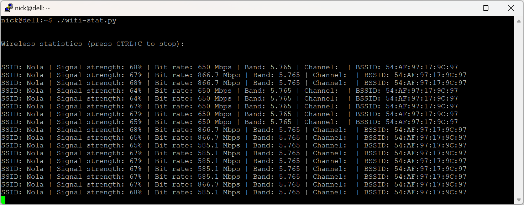524x205 pixels.
Task: Minimize the PuTTY terminal window
Action: click(x=461, y=8)
